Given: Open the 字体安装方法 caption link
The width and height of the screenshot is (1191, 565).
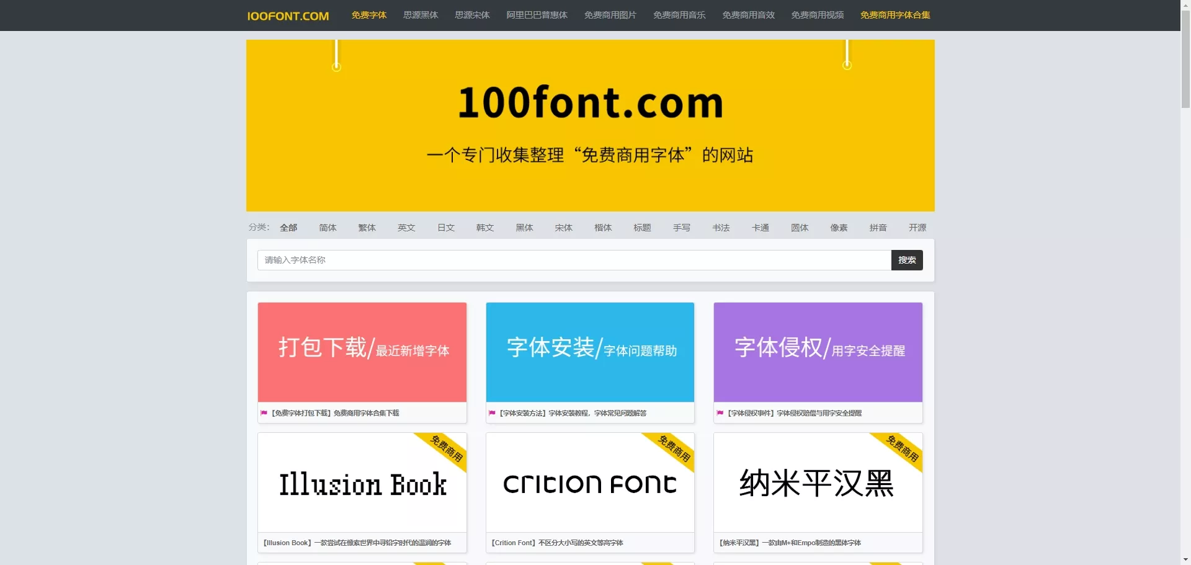Looking at the screenshot, I should pyautogui.click(x=573, y=413).
